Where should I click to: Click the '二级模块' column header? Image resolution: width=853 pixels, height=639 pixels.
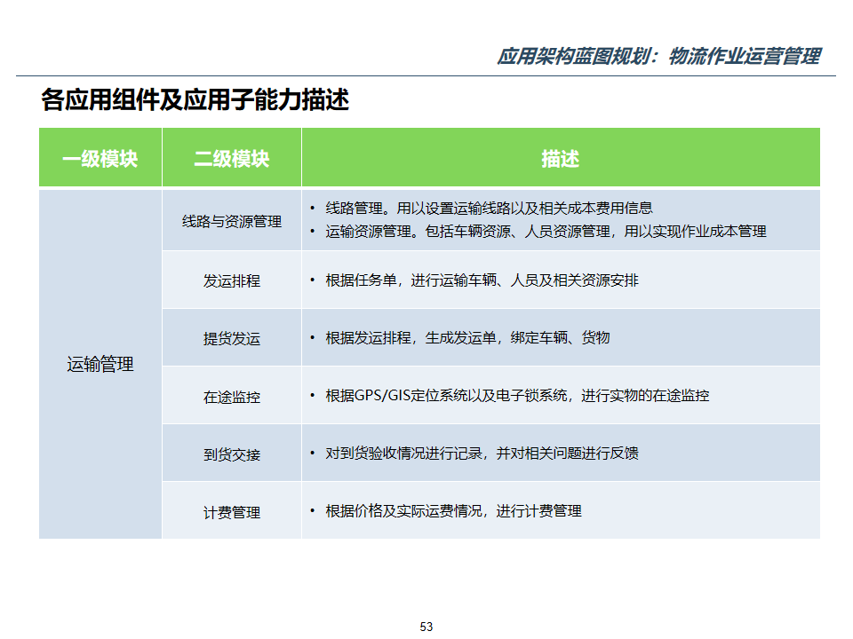click(232, 158)
